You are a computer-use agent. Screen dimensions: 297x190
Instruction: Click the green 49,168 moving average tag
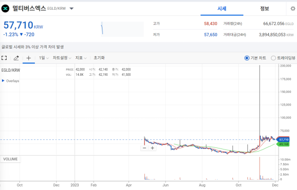(283, 144)
